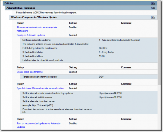The image size is (163, 132).
Task: Click the vertical scrollbar thumb
Action: (x=159, y=43)
